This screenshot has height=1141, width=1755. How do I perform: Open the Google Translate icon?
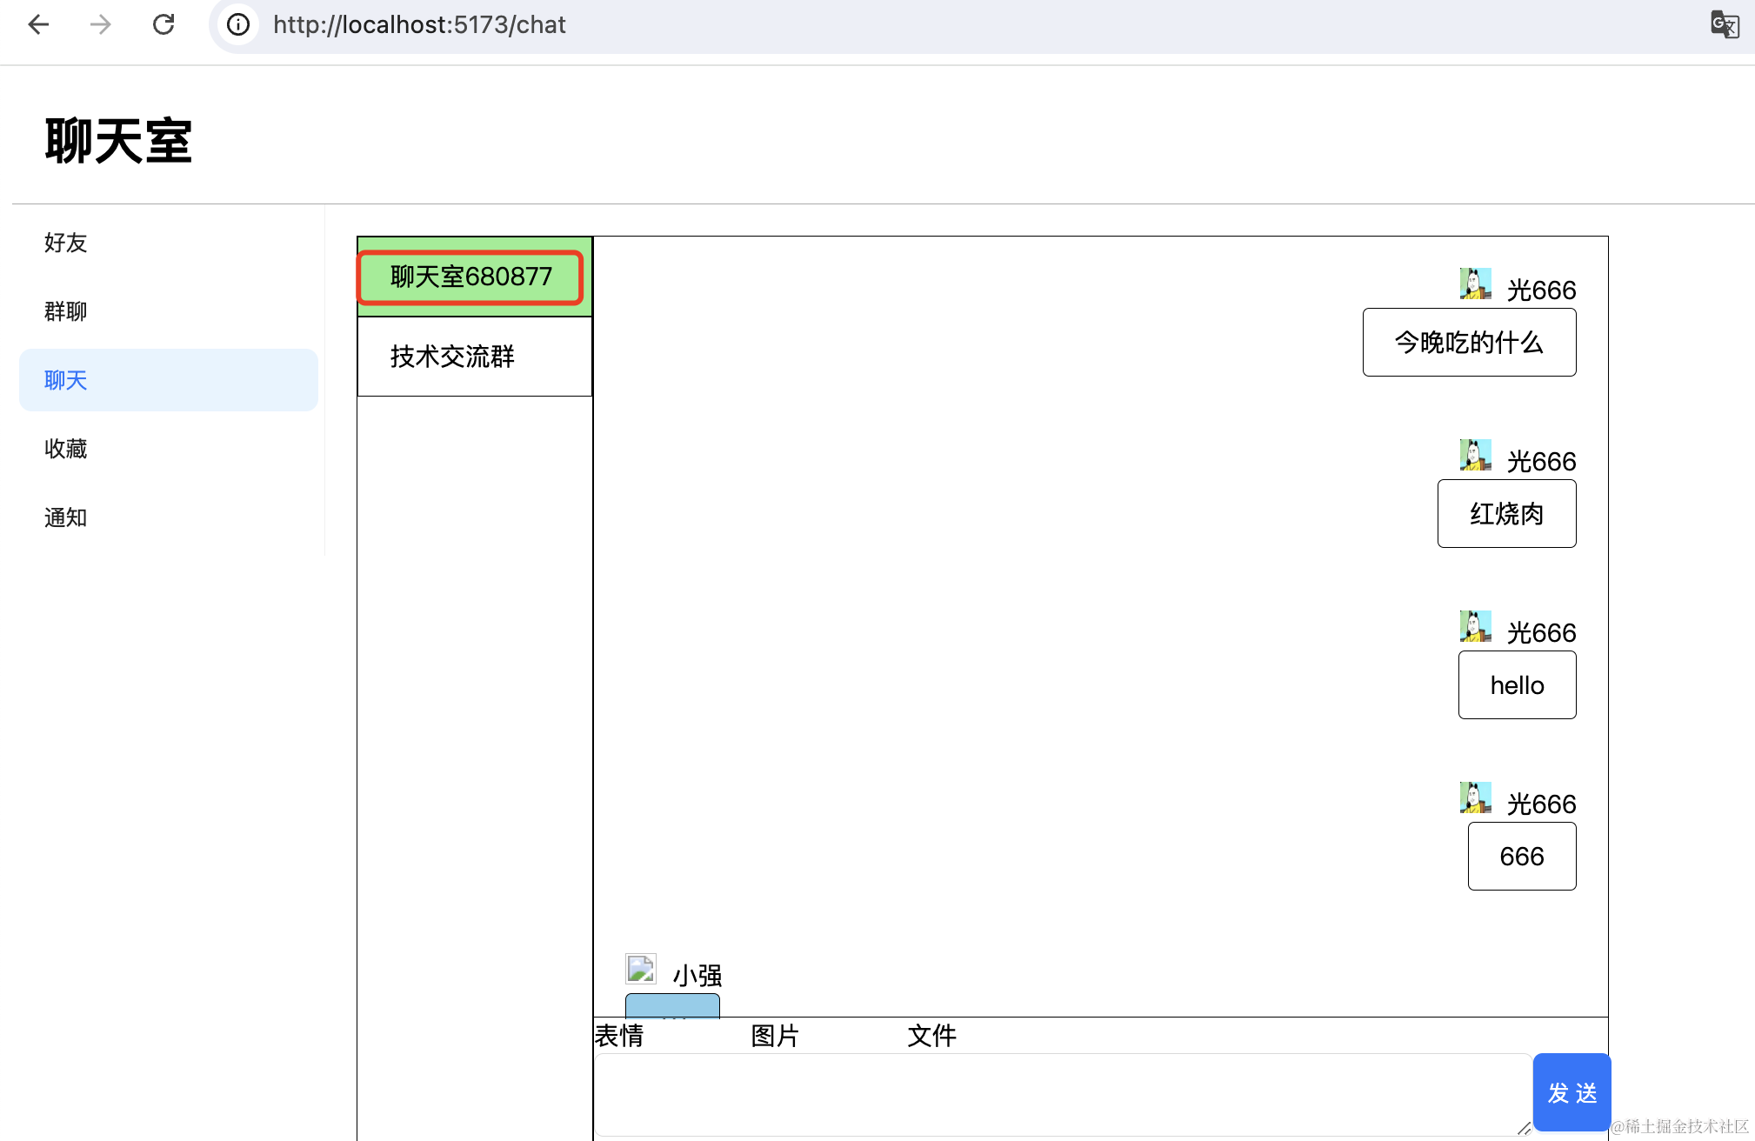[x=1725, y=24]
